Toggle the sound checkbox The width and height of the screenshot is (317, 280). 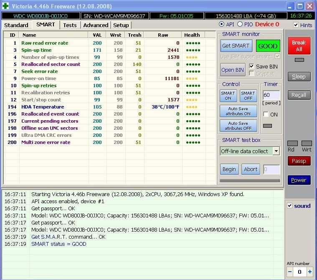(x=289, y=206)
